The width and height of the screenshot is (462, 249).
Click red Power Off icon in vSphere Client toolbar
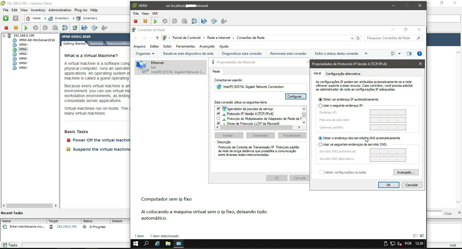[6, 28]
